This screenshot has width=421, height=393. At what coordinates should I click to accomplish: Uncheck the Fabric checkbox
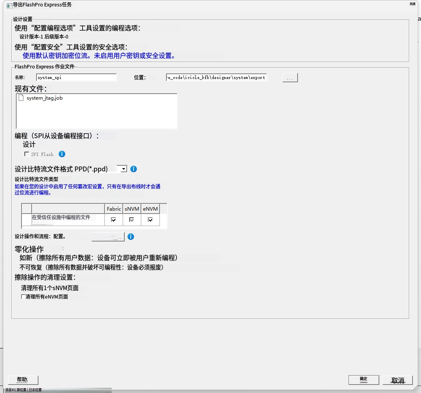114,220
